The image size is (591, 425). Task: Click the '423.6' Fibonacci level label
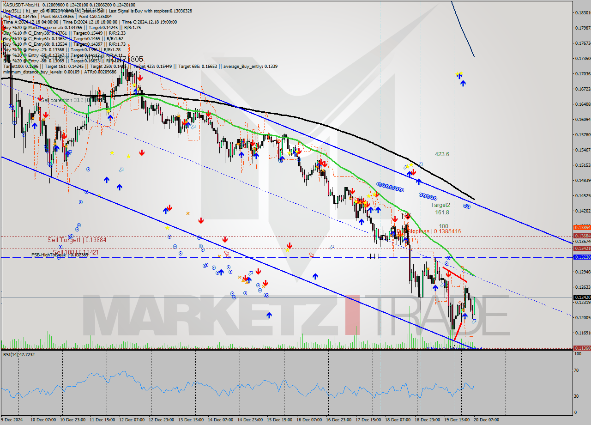(x=442, y=154)
